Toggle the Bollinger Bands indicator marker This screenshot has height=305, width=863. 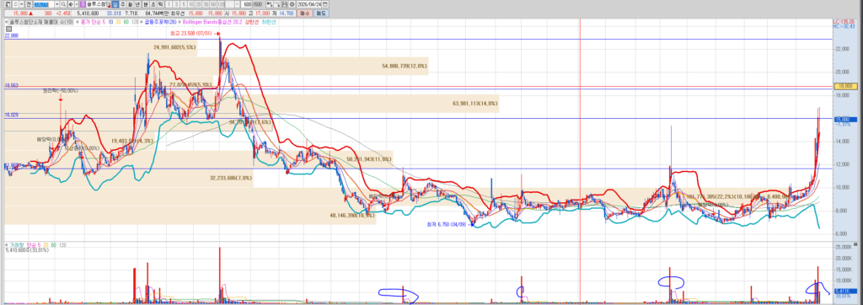pyautogui.click(x=180, y=22)
